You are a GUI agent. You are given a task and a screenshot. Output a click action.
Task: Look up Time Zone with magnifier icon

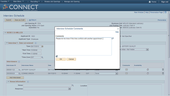click(42, 57)
